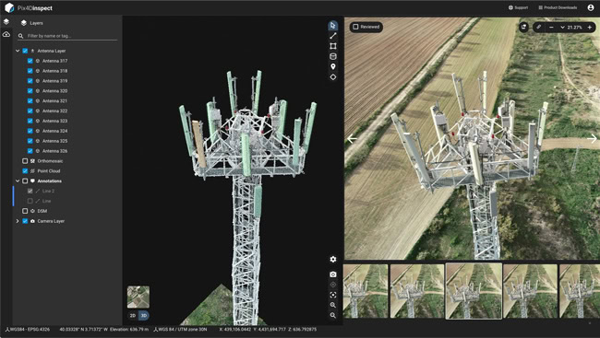Click WGS 84 / UTM zone 30N label
This screenshot has width=600, height=338.
(180, 329)
